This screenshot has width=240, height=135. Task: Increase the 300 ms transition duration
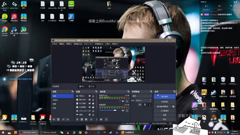pos(150,100)
